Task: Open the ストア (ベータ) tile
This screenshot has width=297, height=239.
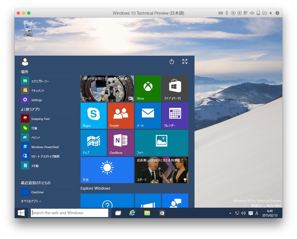Action: coord(175,89)
